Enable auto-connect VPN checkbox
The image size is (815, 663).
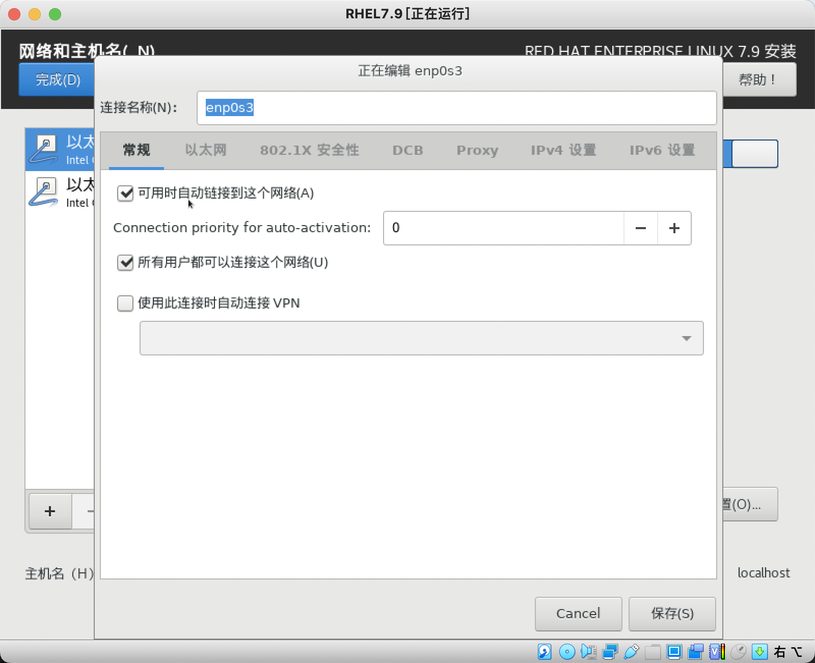125,303
